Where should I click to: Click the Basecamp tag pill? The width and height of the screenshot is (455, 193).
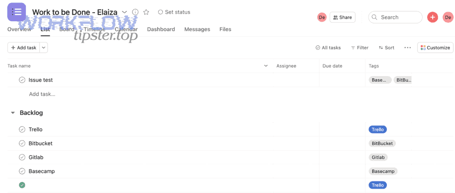click(x=383, y=171)
